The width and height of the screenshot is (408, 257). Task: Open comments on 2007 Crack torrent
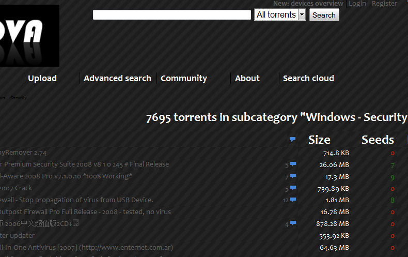(x=293, y=188)
